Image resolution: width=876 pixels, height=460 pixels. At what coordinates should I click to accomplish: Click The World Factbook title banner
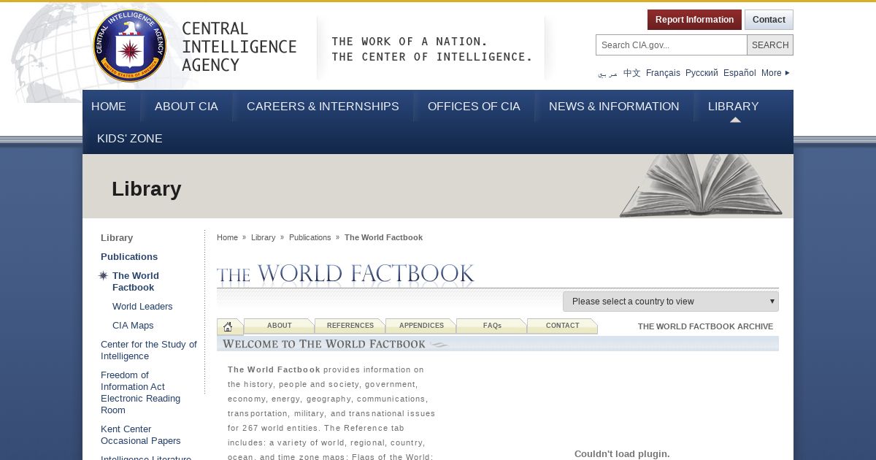[345, 274]
